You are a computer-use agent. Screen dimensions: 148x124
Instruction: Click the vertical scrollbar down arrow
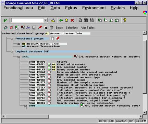145,112
